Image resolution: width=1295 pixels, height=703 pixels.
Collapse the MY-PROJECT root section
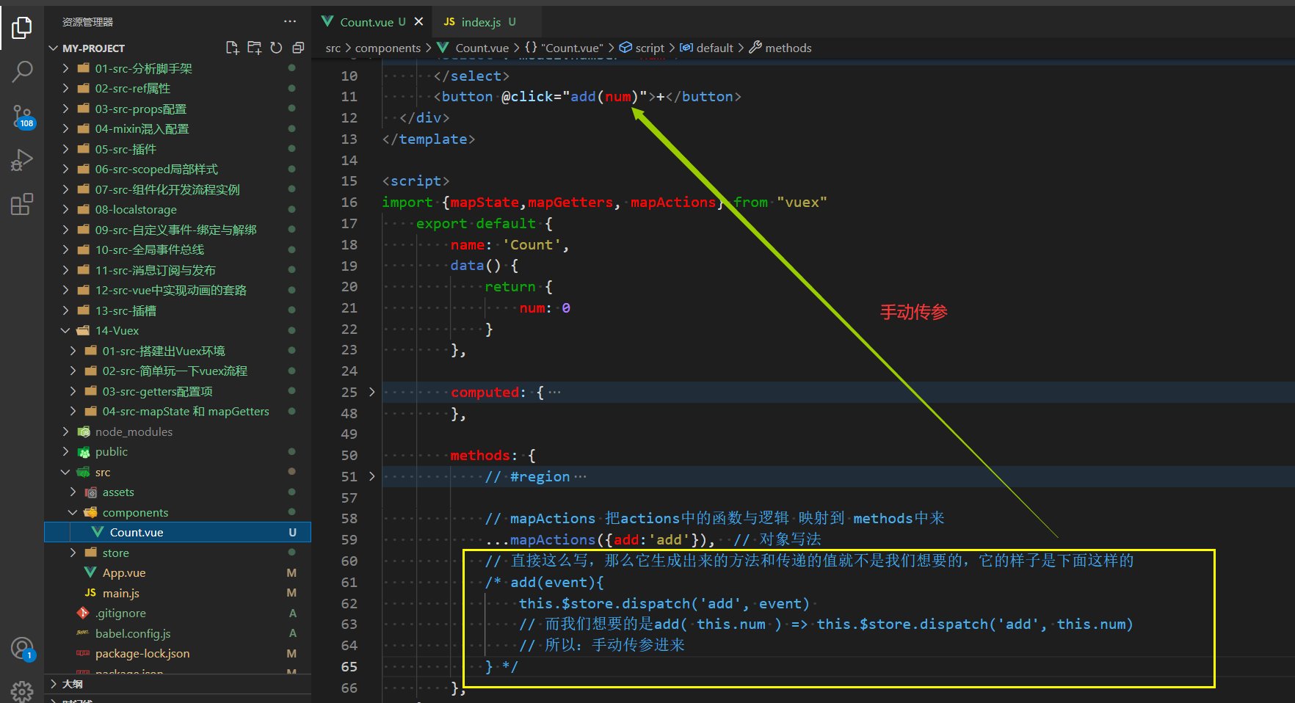178,48
